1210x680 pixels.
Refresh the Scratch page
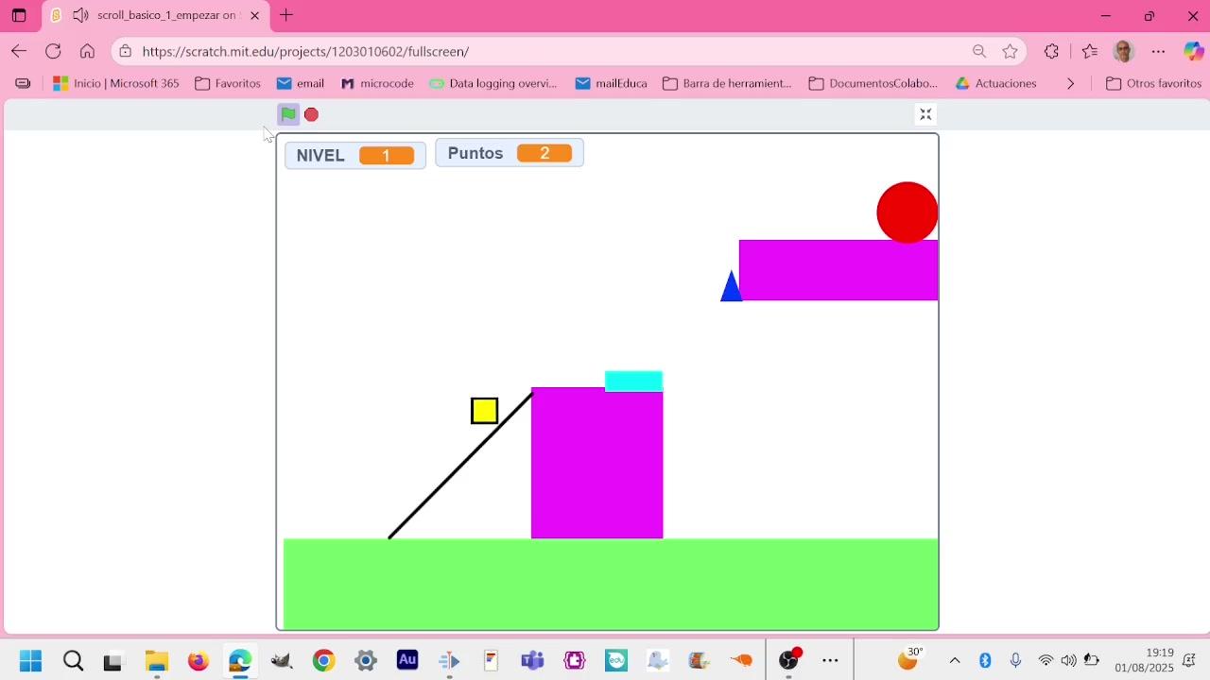coord(53,51)
